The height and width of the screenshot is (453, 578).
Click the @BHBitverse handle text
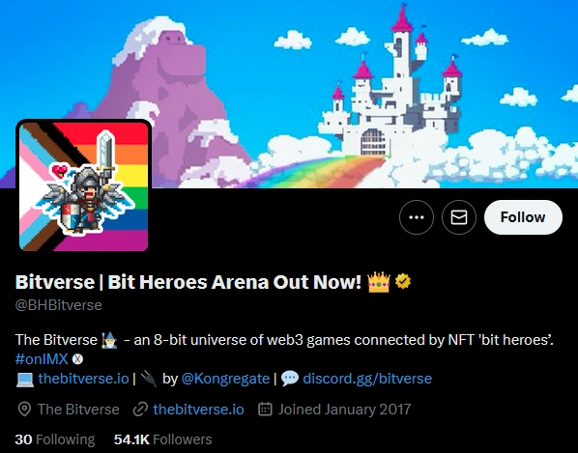pyautogui.click(x=59, y=305)
